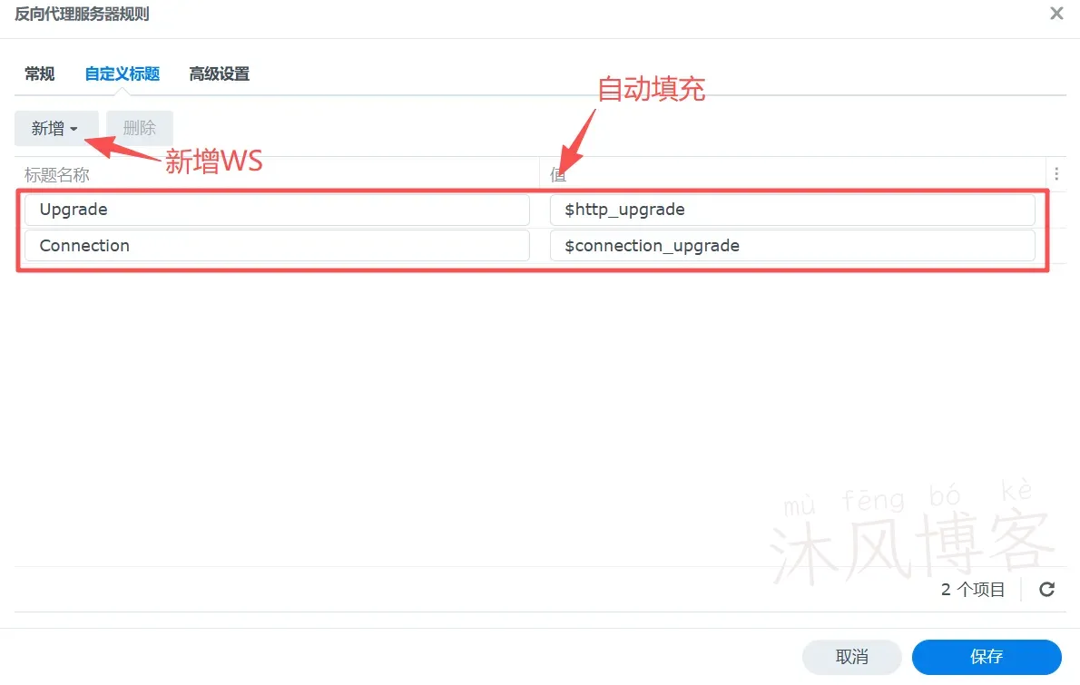Click the 2 个项目 count label
1080x685 pixels.
[973, 590]
